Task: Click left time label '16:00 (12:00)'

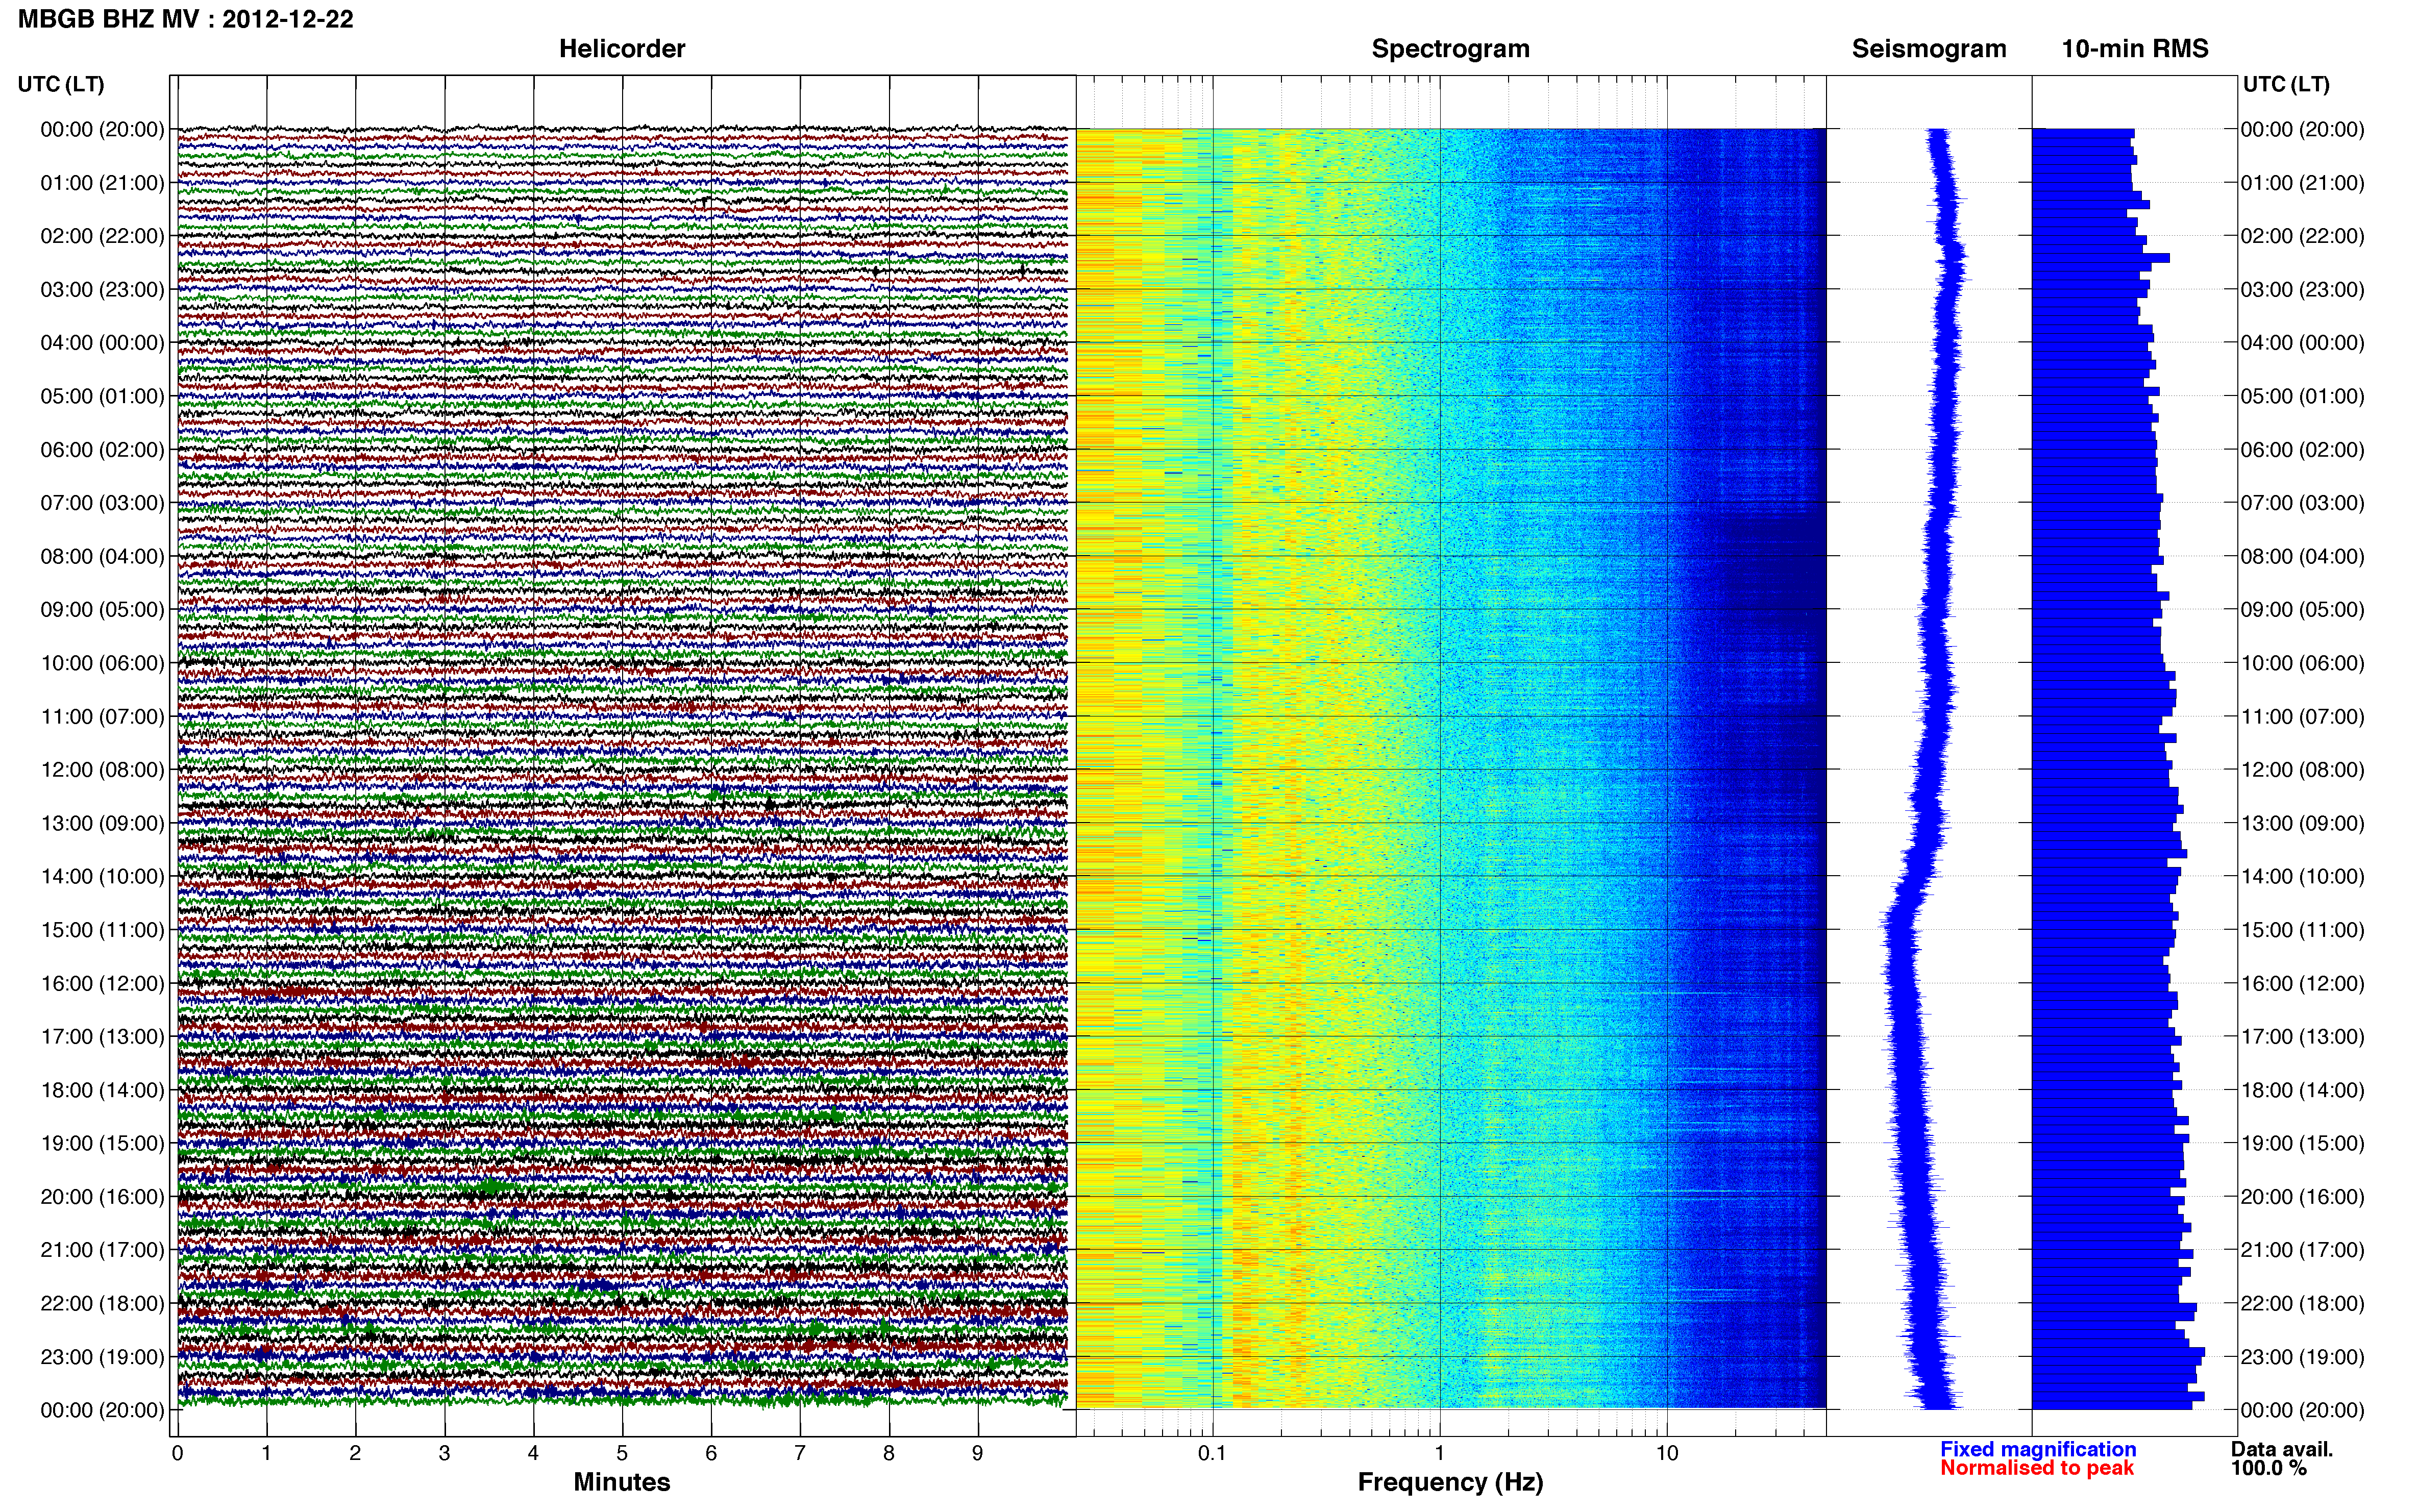Action: (x=102, y=983)
